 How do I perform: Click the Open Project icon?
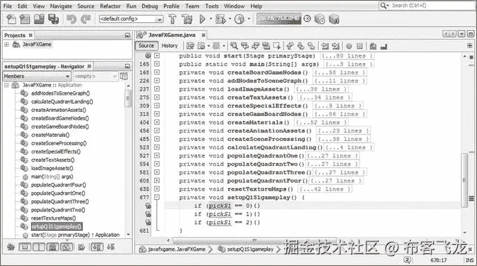click(39, 19)
